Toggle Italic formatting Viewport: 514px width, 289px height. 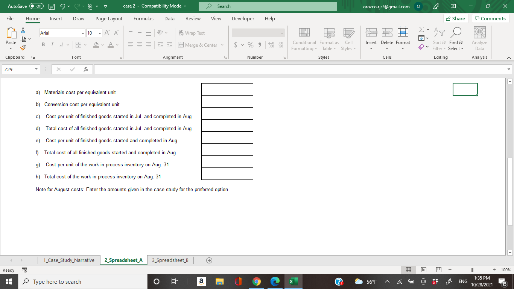52,45
